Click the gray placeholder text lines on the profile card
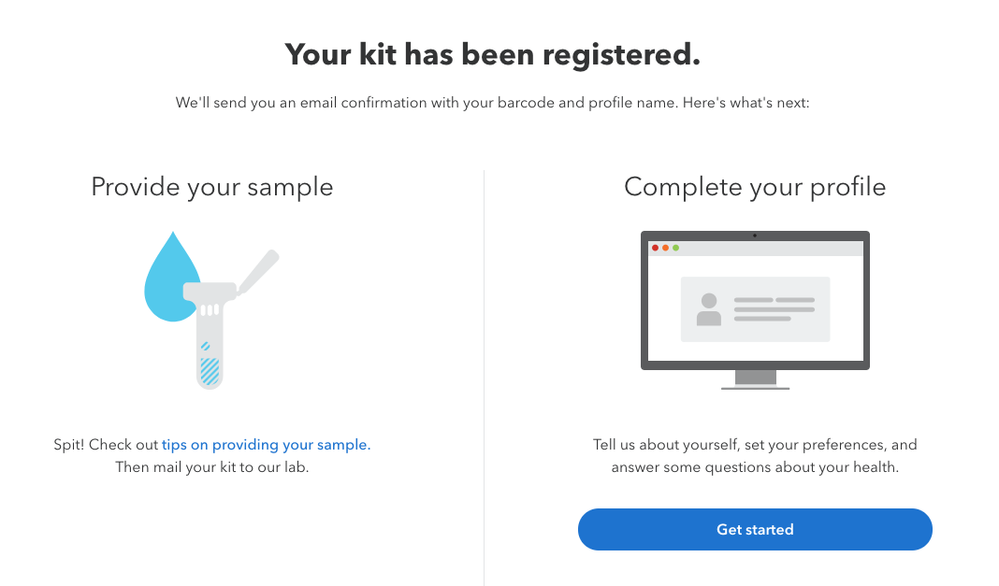 pos(774,309)
